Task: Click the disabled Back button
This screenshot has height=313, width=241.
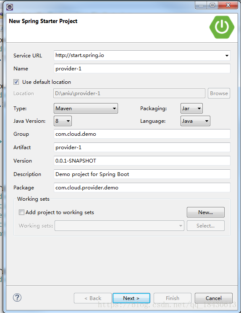Action: [93, 298]
